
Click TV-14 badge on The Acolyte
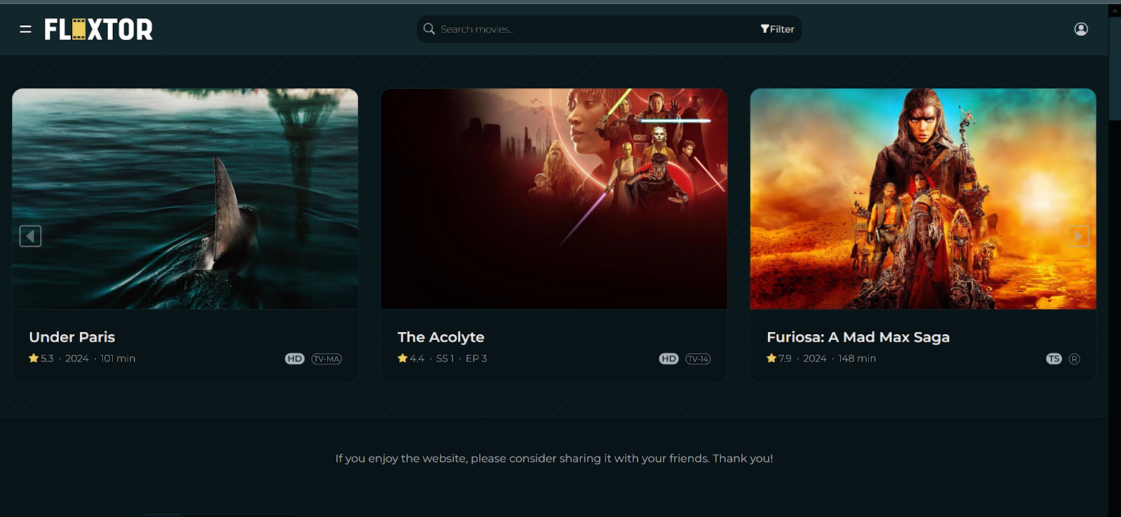click(698, 359)
